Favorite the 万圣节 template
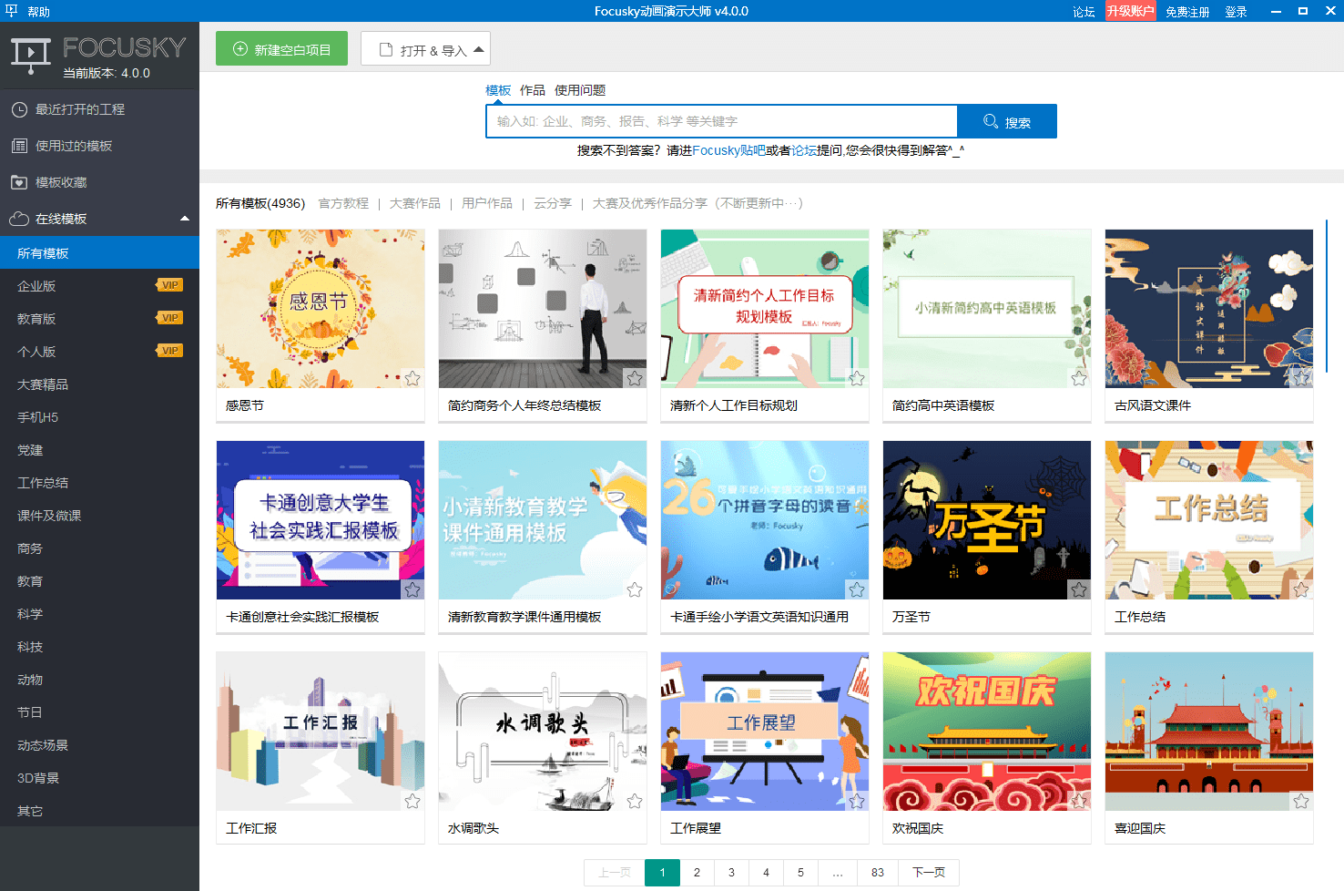Image resolution: width=1344 pixels, height=891 pixels. 1079,589
